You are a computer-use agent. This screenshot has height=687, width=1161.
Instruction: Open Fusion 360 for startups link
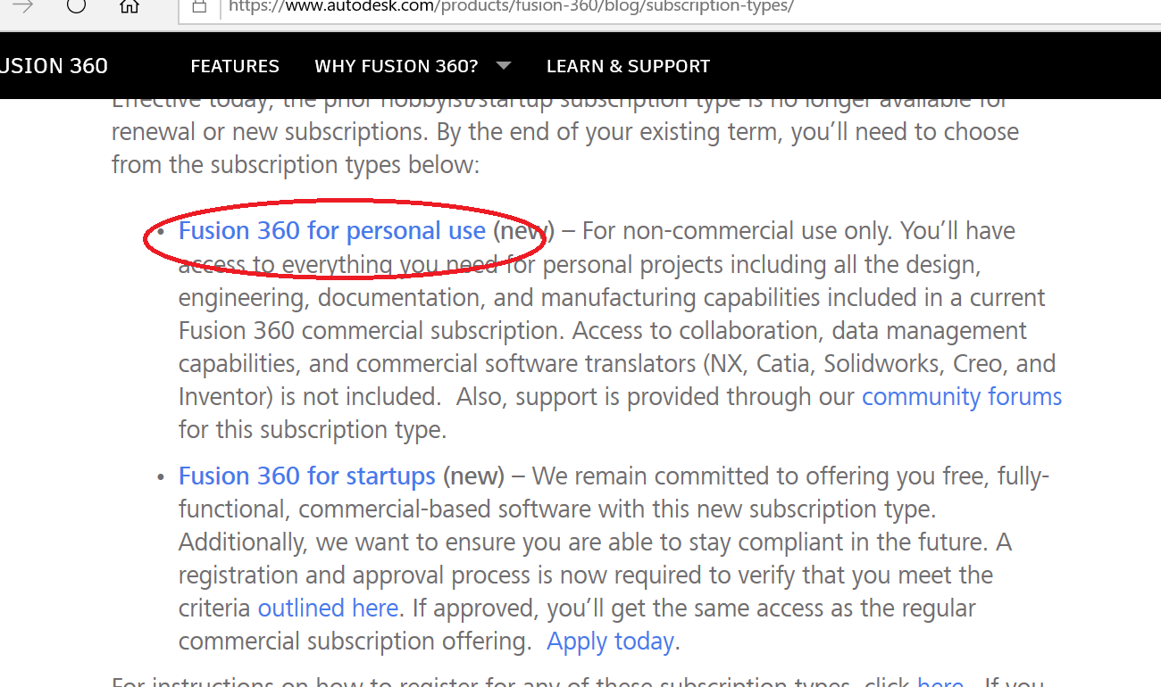coord(307,476)
